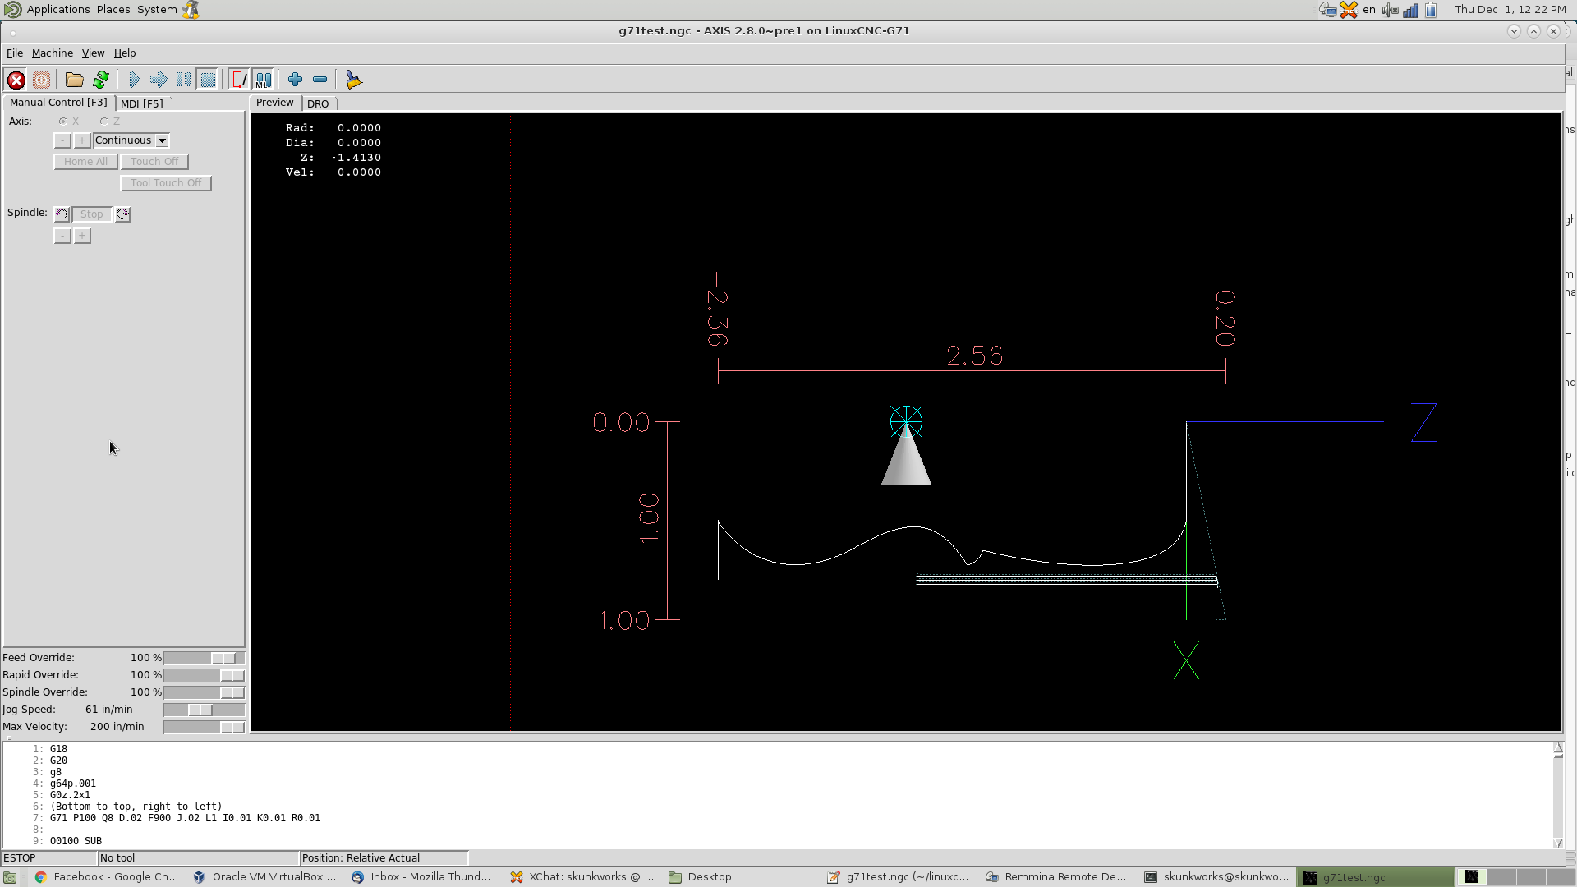
Task: Toggle optional pause M1 button
Action: pyautogui.click(x=263, y=80)
